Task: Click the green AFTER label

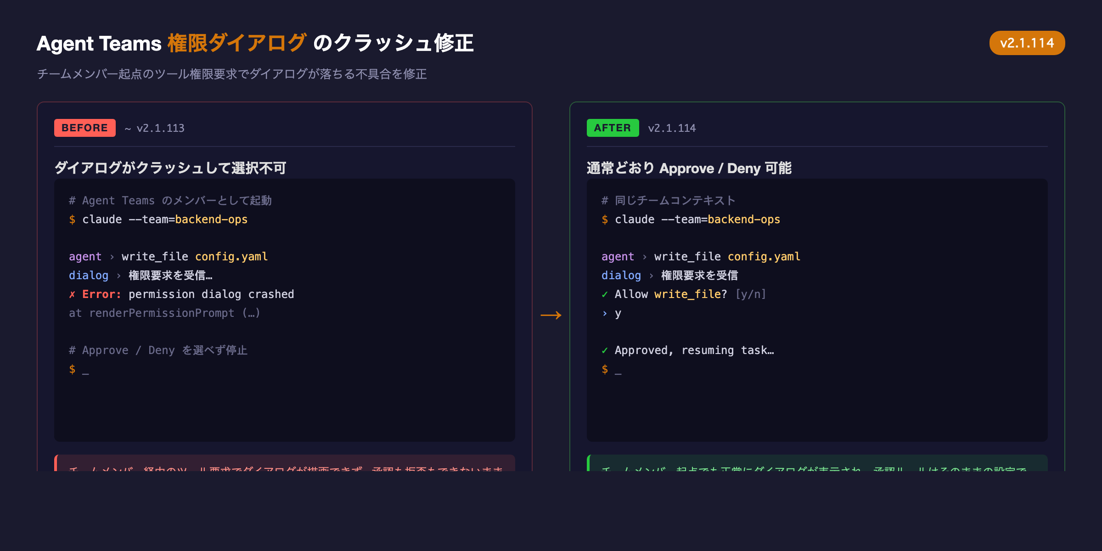Action: 613,128
